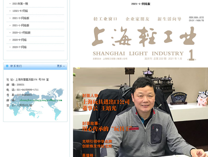Click the 封面人物 label on the cover

pos(91,95)
